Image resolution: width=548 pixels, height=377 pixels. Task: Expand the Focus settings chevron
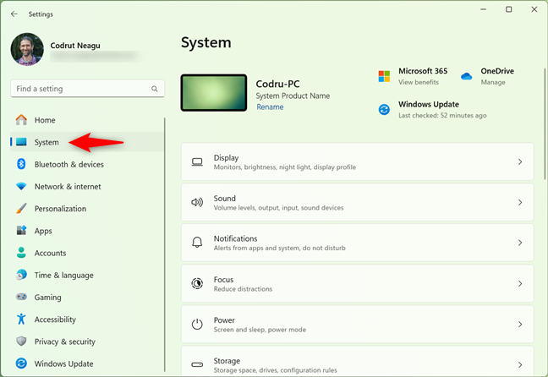tap(520, 283)
